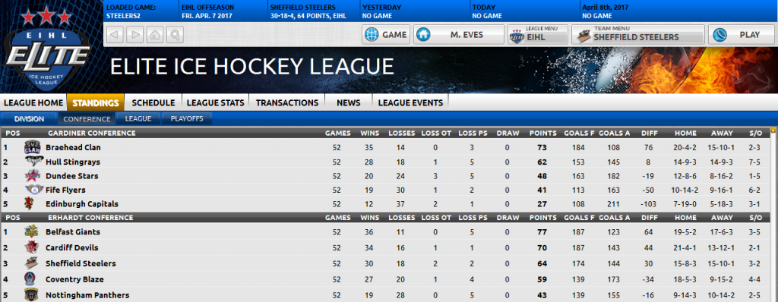Viewport: 778px width, 302px height.
Task: Switch to the Schedule tab
Action: tap(153, 102)
